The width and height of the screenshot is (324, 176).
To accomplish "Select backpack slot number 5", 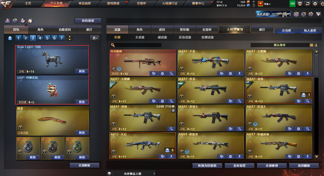I will pos(47,38).
